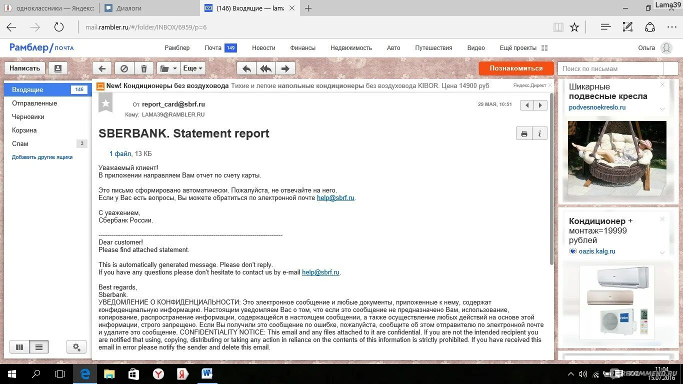Open the reading view book icon
The image size is (683, 384).
[x=558, y=27]
